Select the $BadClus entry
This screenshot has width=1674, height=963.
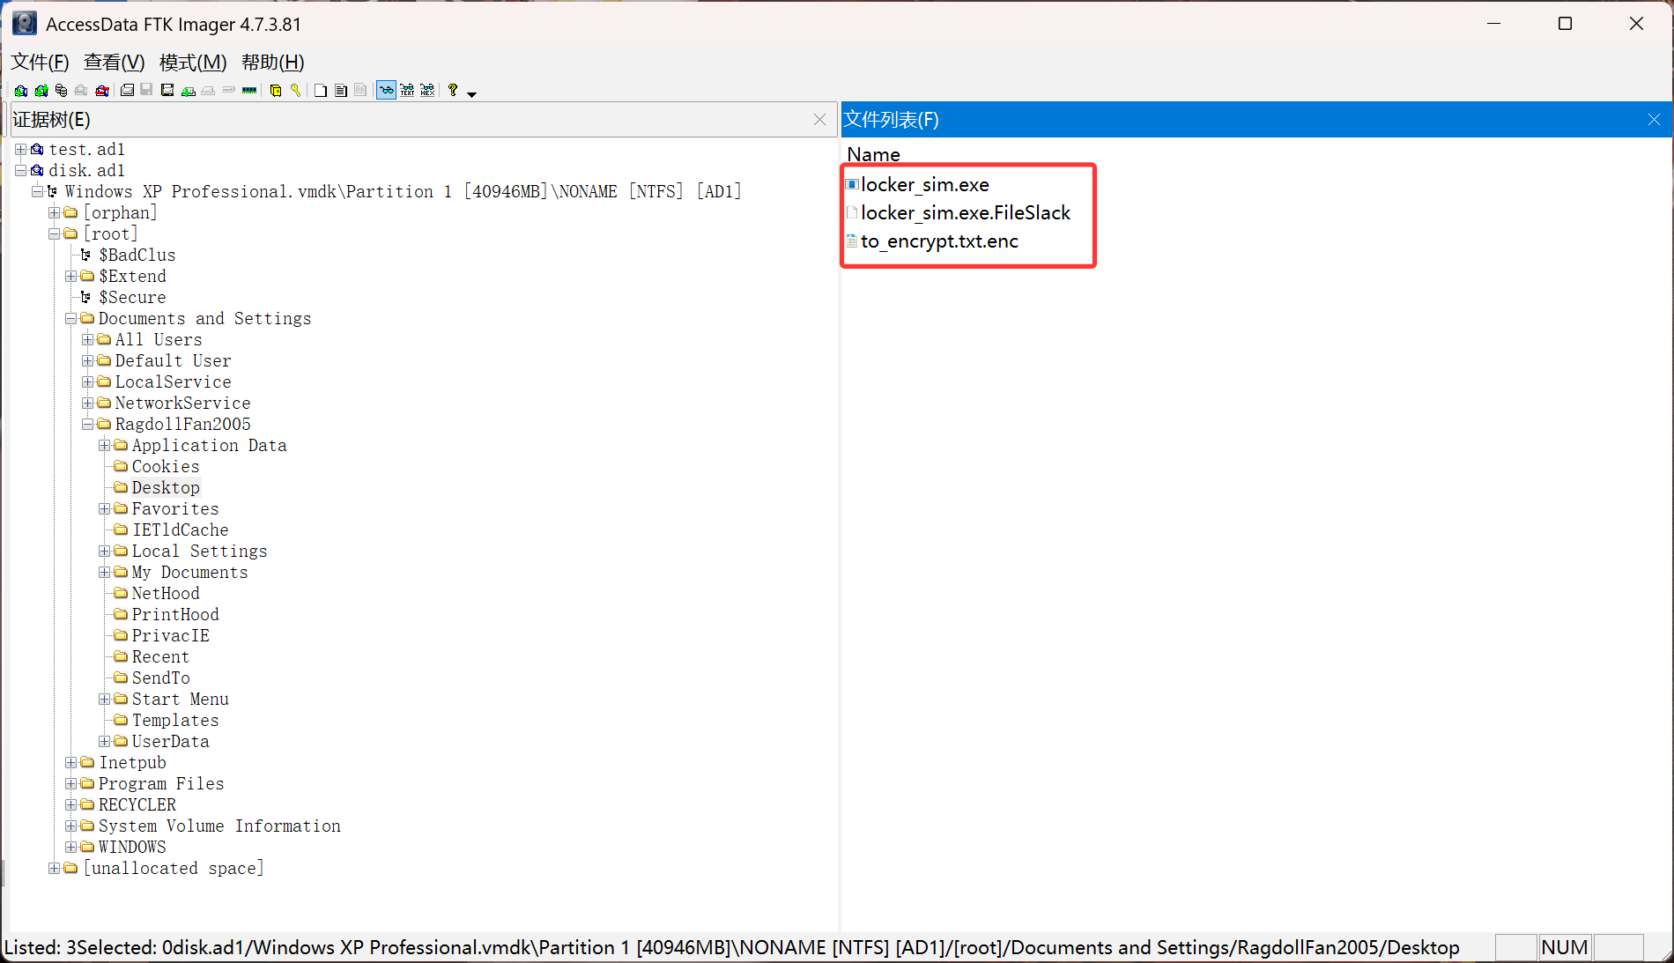137,256
